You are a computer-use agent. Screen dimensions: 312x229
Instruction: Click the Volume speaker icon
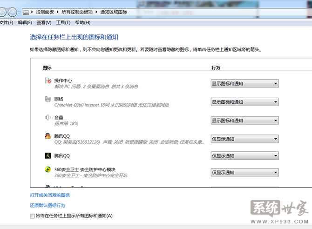[48, 117]
